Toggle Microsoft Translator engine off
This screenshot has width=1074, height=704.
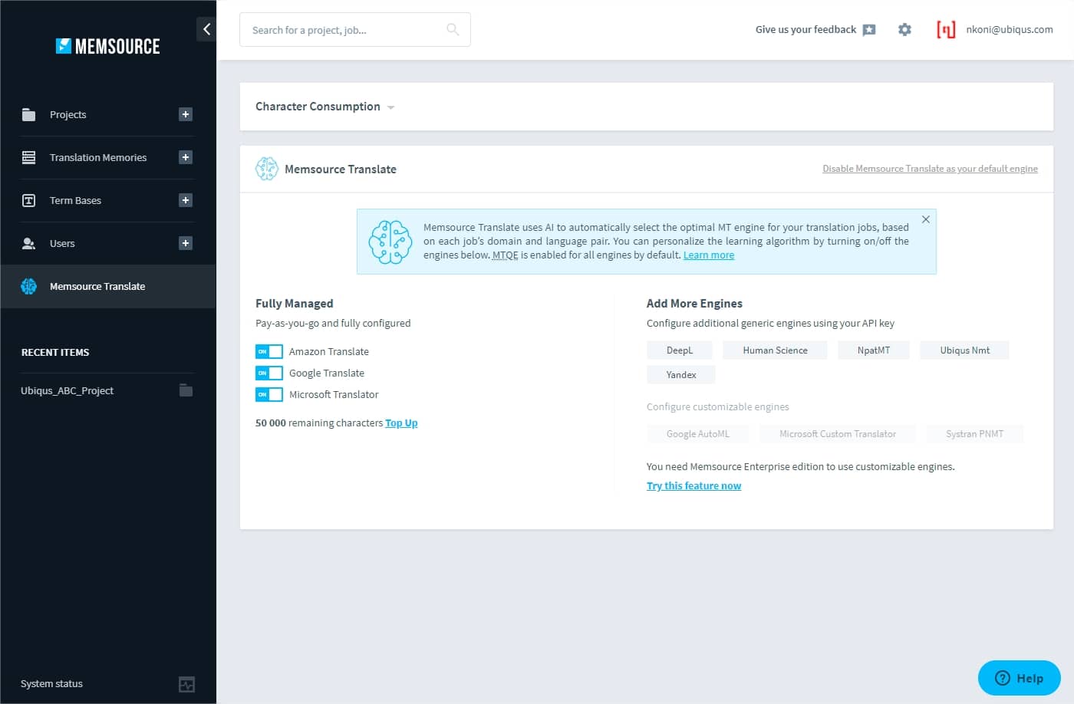[269, 394]
